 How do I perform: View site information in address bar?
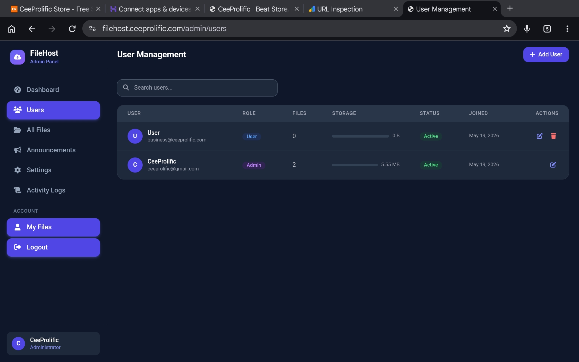(92, 29)
